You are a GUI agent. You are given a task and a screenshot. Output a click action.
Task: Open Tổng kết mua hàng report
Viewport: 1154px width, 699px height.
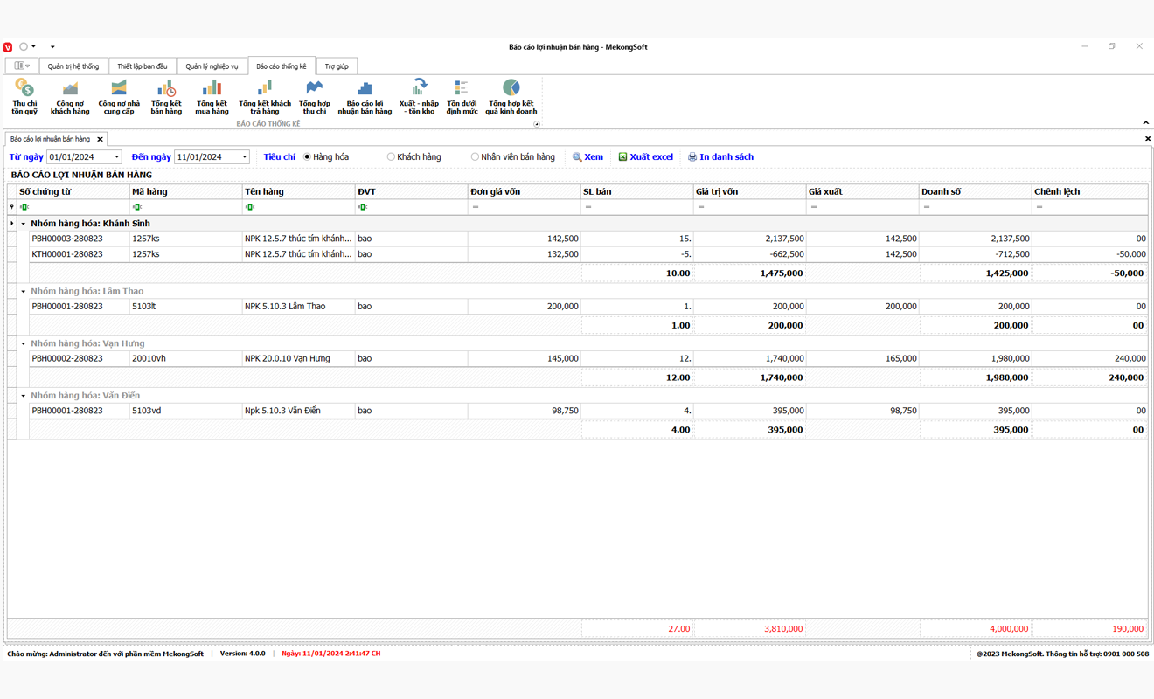[x=212, y=96]
